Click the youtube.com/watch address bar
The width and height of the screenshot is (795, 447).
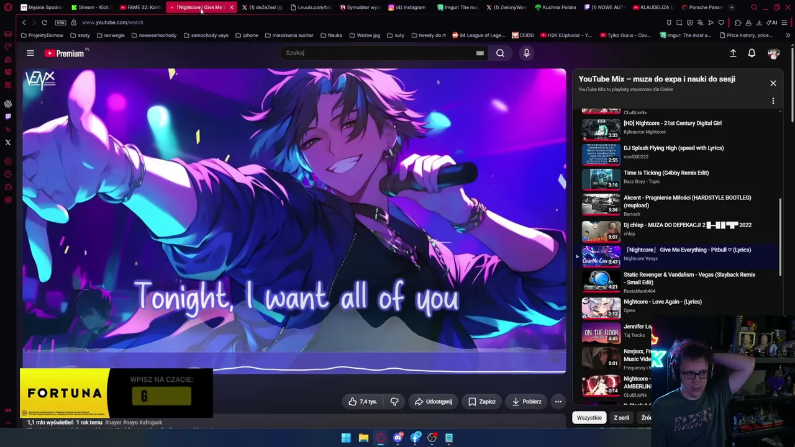pyautogui.click(x=112, y=22)
